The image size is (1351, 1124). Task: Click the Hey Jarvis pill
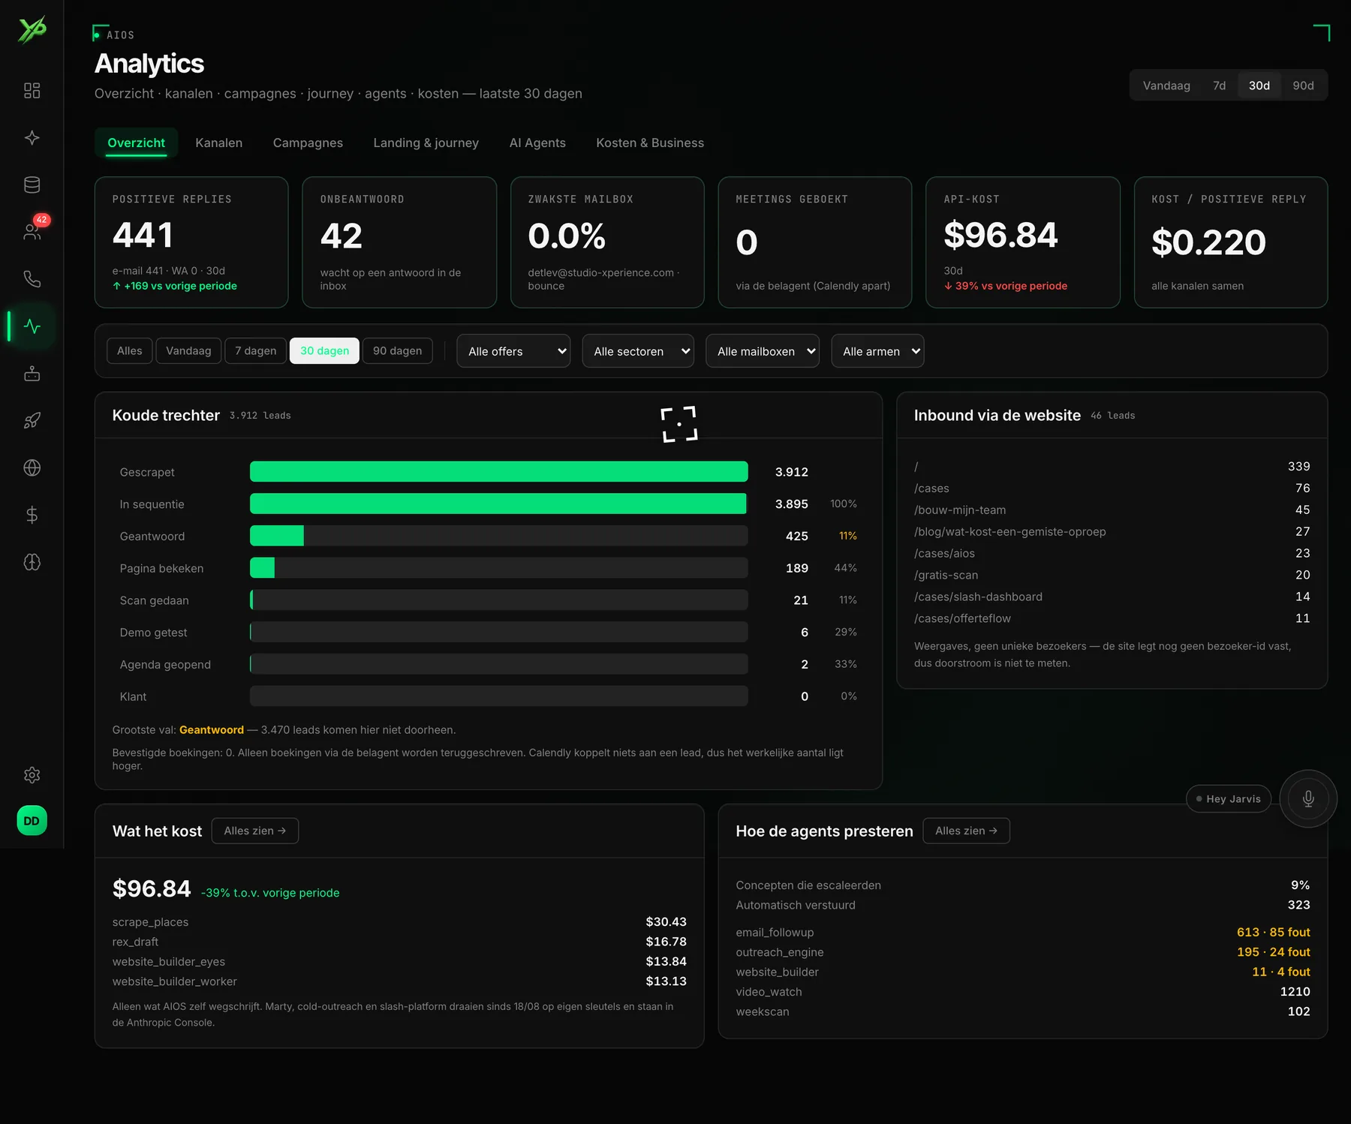tap(1229, 799)
